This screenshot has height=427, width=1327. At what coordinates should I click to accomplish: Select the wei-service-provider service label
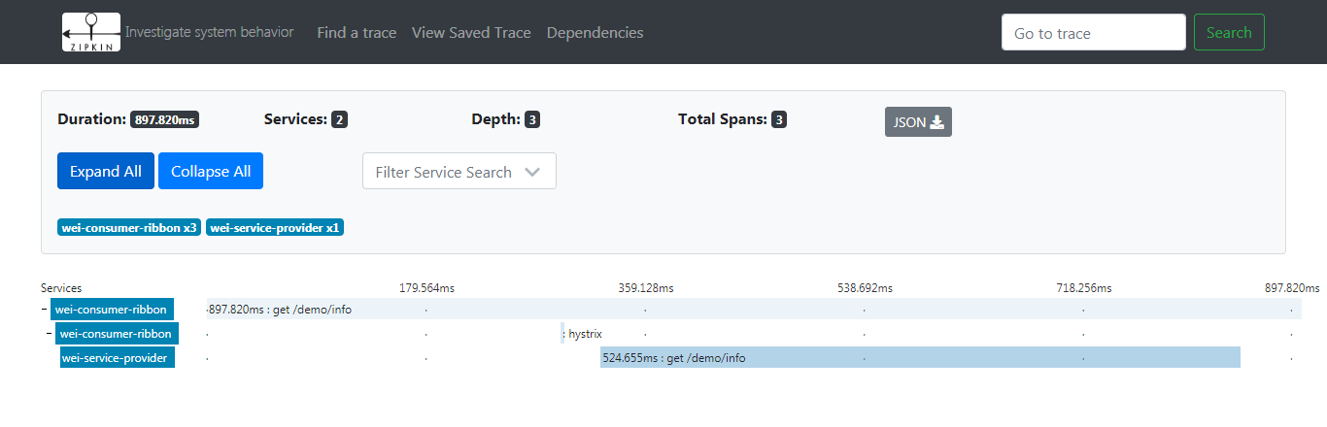[x=118, y=358]
